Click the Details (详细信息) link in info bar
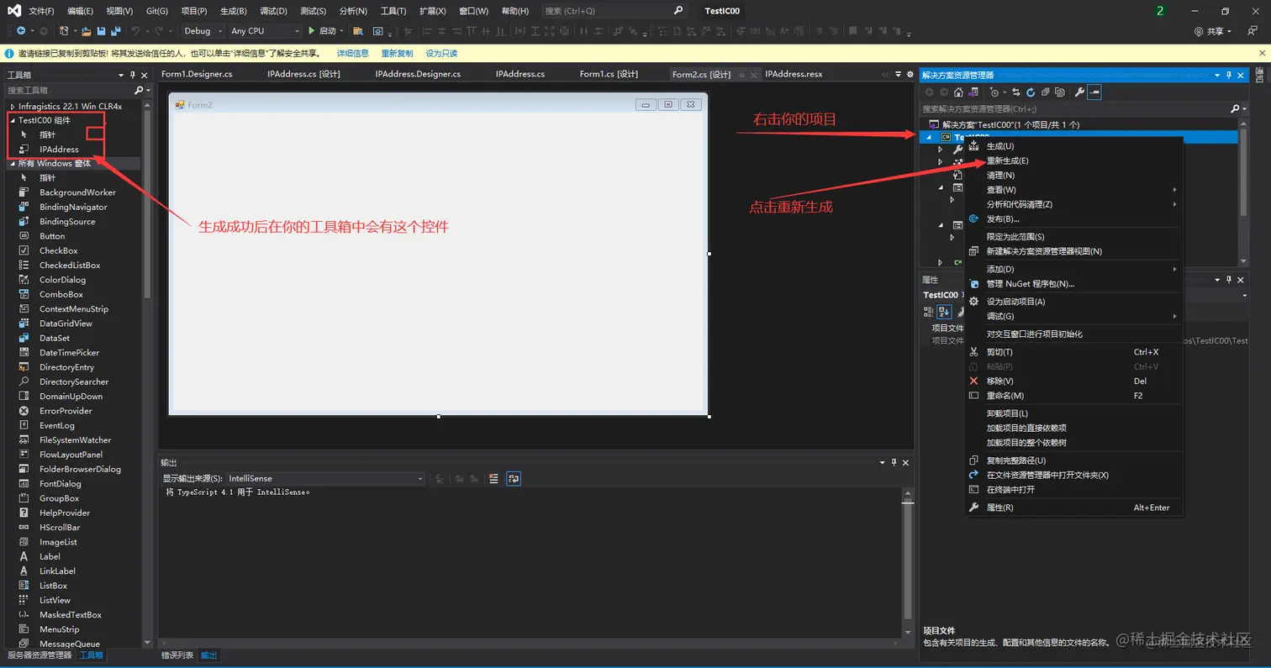 click(x=353, y=53)
